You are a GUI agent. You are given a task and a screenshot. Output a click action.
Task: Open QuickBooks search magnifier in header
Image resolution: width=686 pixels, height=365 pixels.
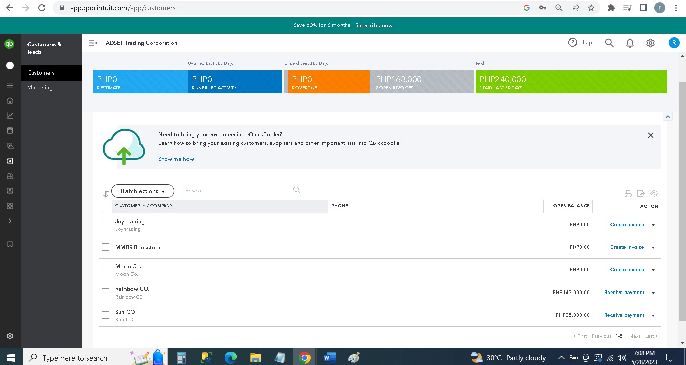[x=609, y=43]
